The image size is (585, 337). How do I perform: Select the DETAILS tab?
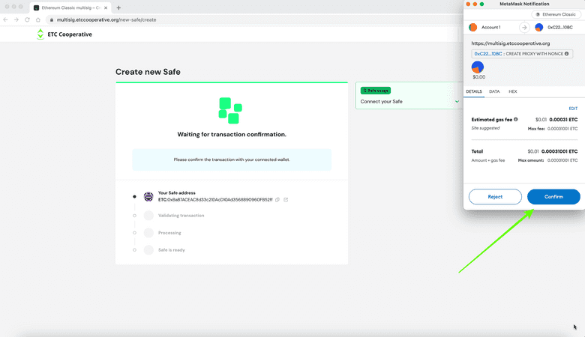tap(474, 91)
